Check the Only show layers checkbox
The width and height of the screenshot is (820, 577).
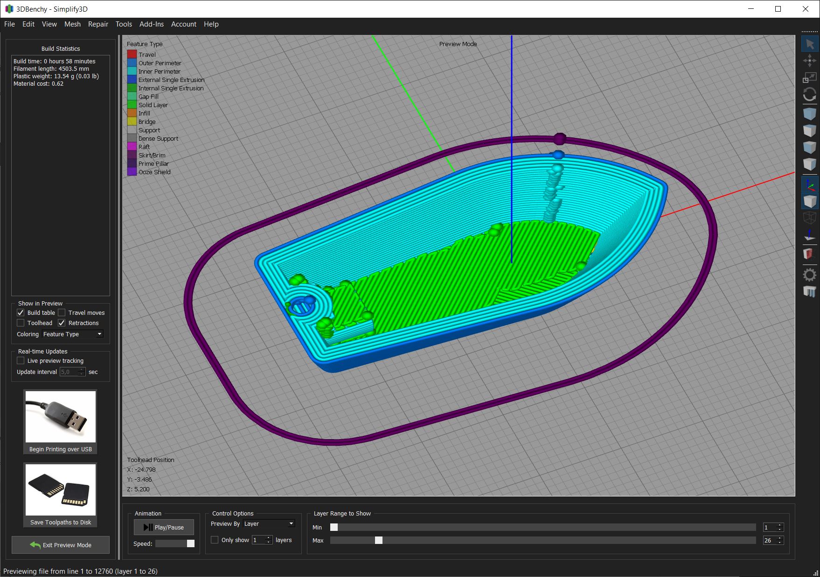coord(215,540)
